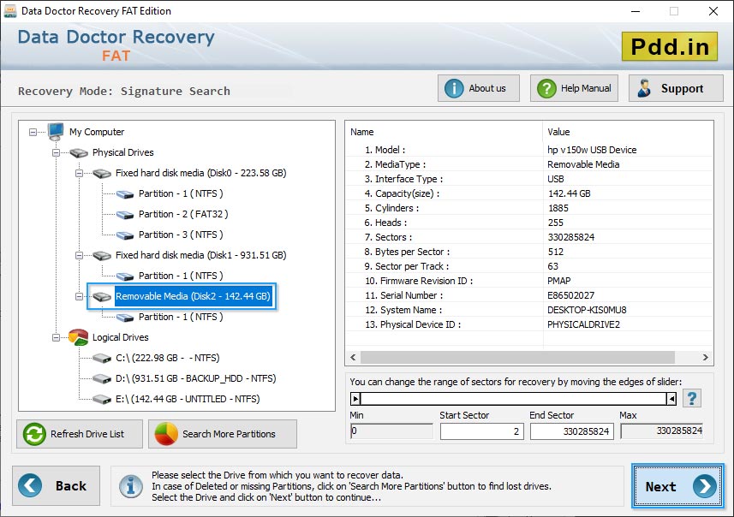Click the right end handle of sector slider
Viewport: 734px width, 517px height.
[x=671, y=399]
